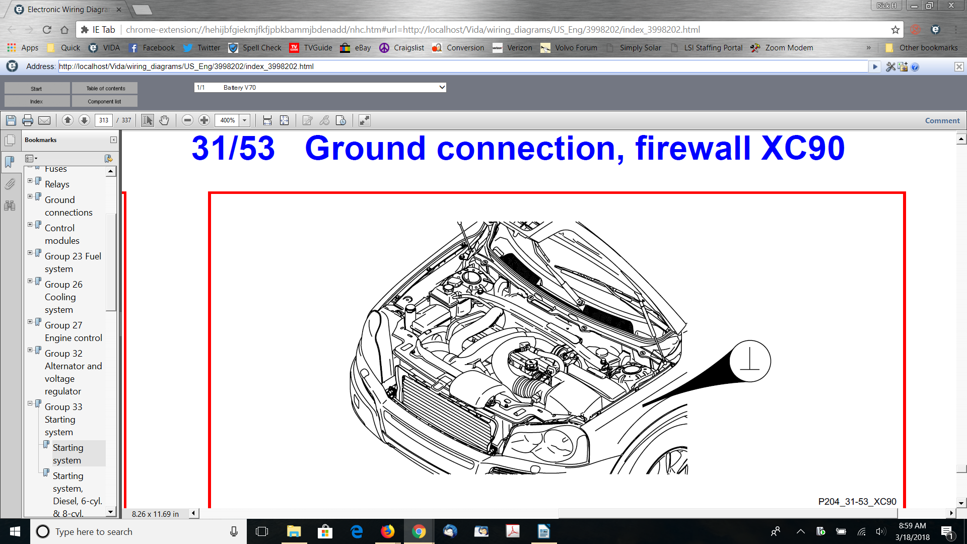Toggle the Attachments paperclip panel

click(10, 184)
